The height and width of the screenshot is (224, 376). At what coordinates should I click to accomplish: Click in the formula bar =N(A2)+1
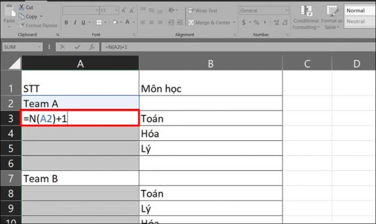(237, 47)
